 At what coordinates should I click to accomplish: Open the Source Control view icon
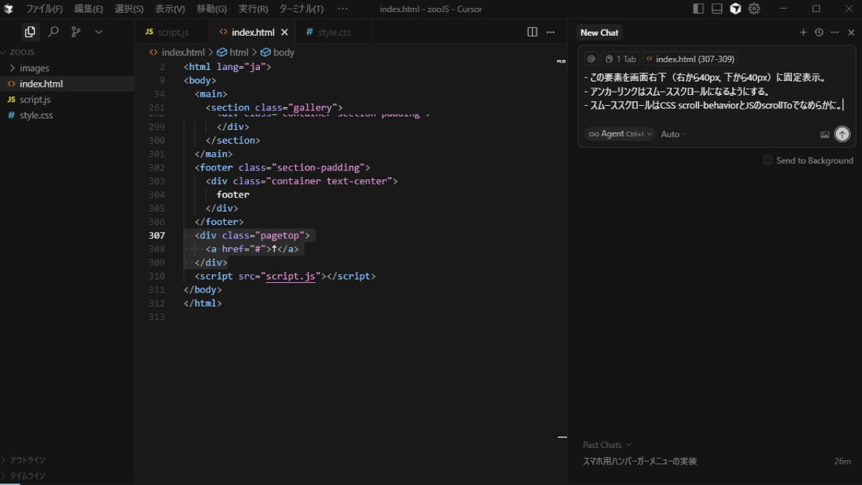point(76,32)
